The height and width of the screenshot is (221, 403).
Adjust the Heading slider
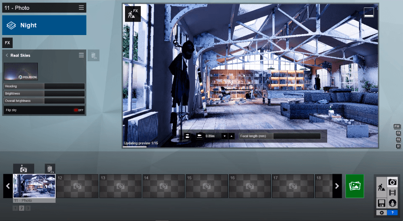(64, 86)
